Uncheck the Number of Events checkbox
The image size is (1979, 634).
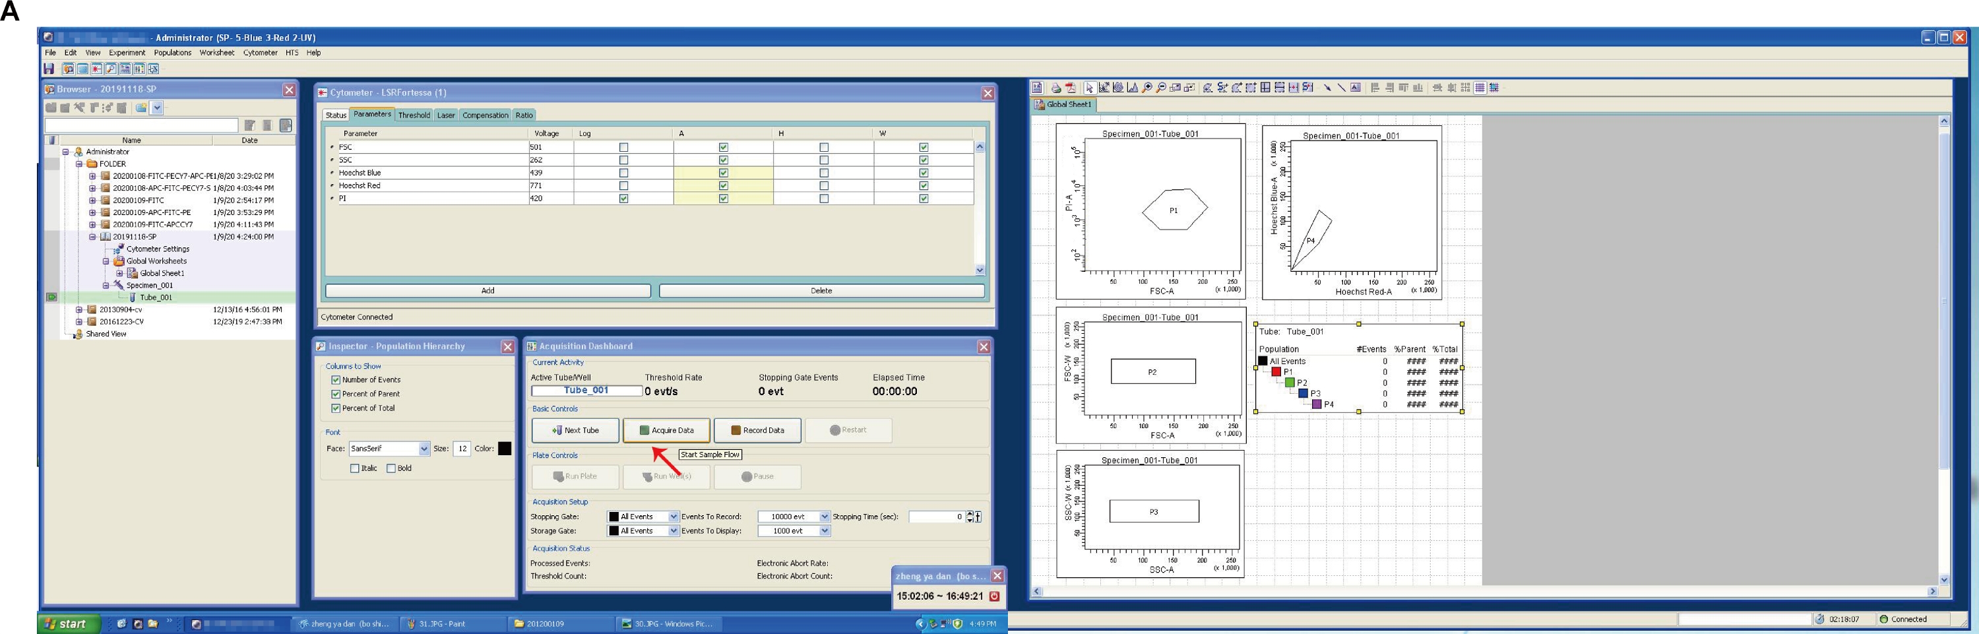[336, 379]
